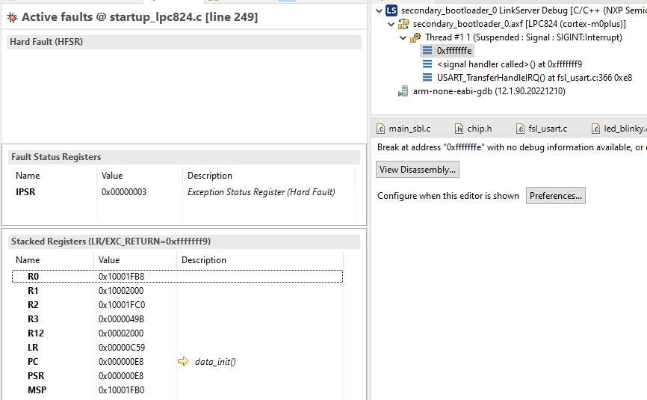The height and width of the screenshot is (400, 647).
Task: Collapse the Thread #1 node
Action: [x=403, y=37]
